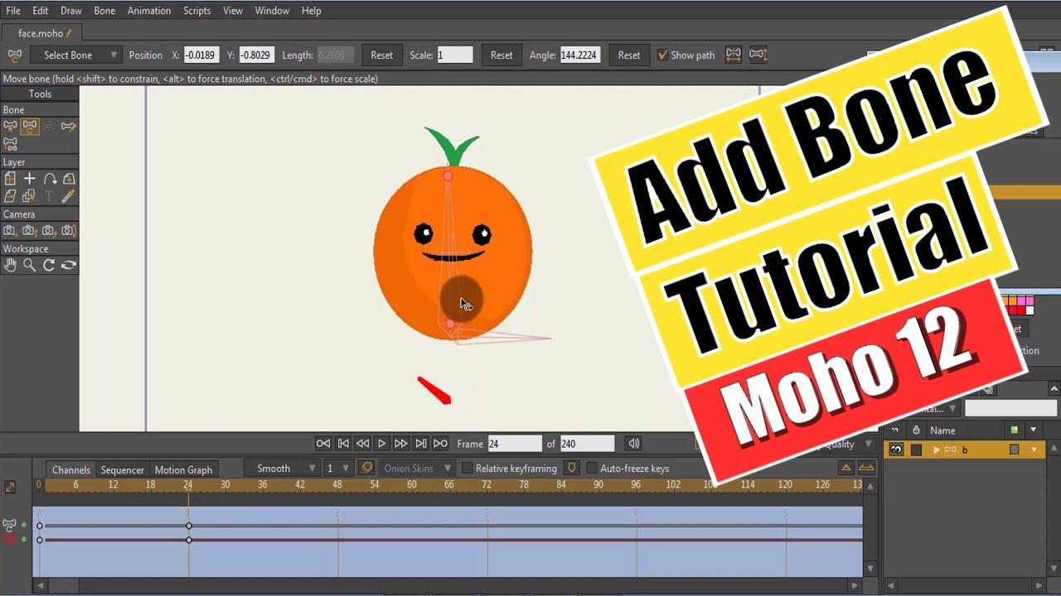Viewport: 1061px width, 596px height.
Task: Select the Eyedropper tool
Action: (x=69, y=196)
